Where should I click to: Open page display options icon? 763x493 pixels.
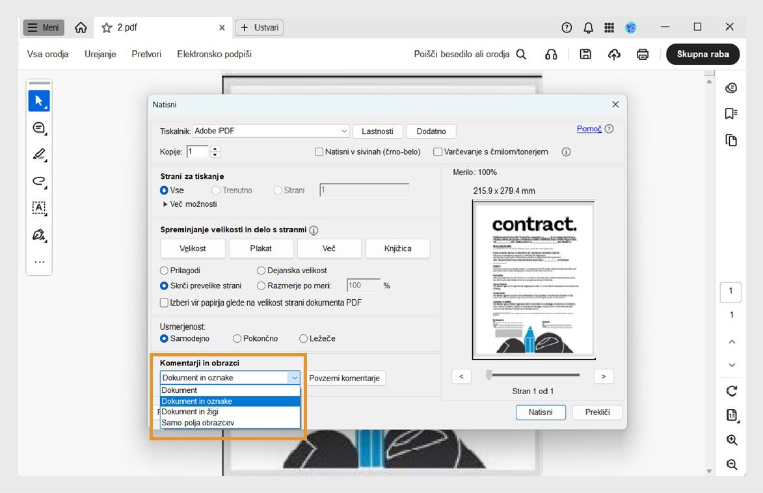[732, 415]
